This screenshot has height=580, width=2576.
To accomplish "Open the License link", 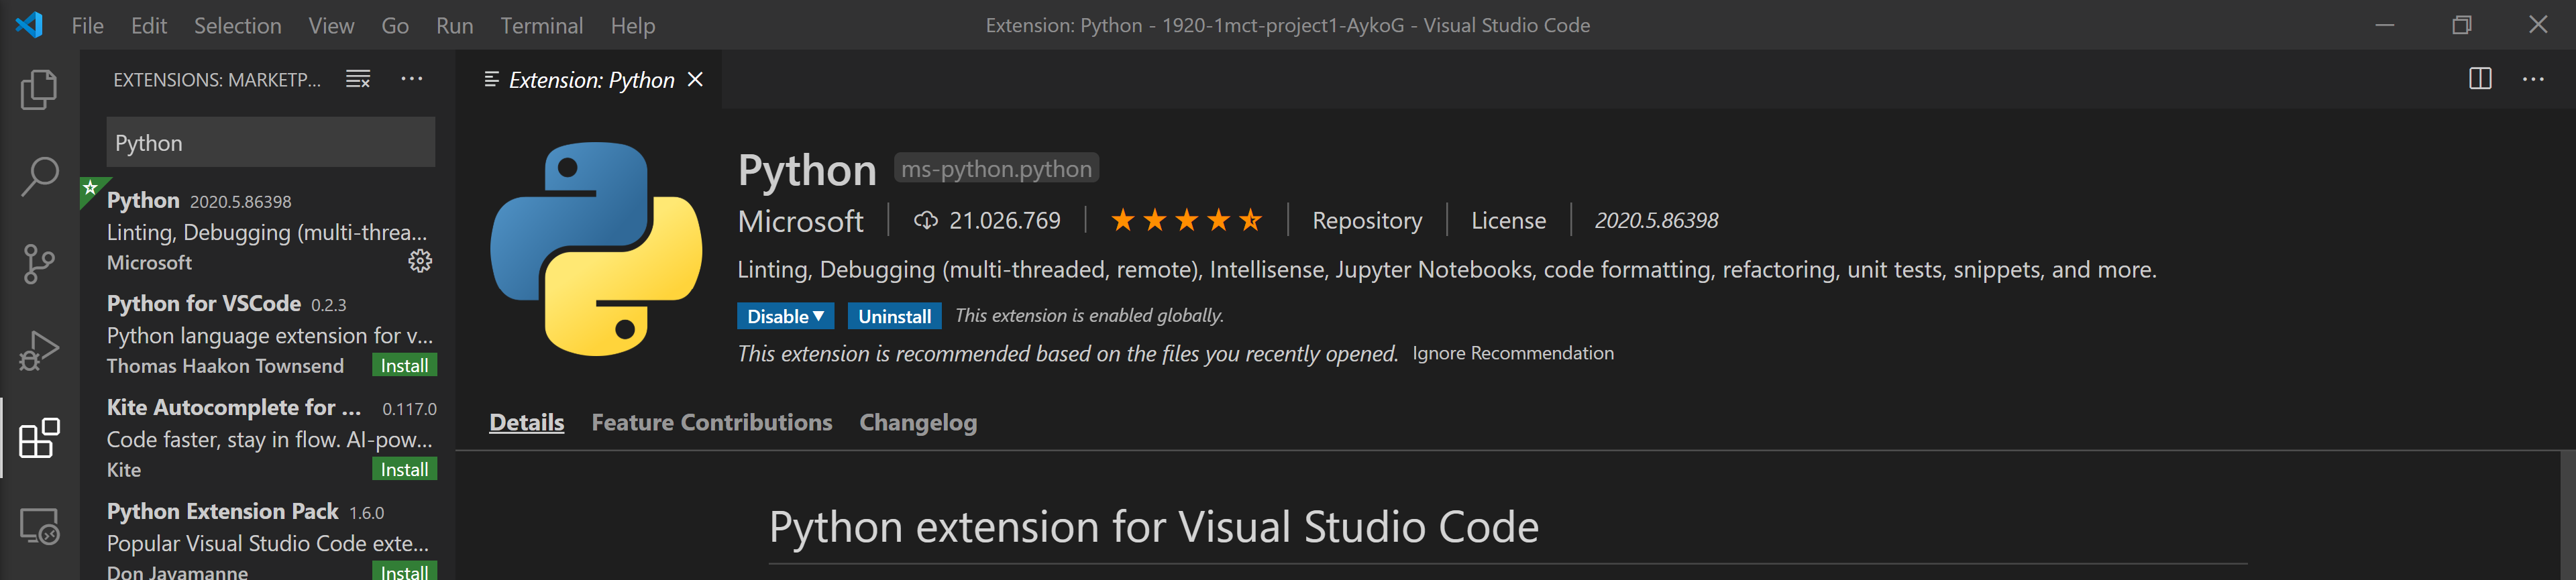I will 1508,220.
